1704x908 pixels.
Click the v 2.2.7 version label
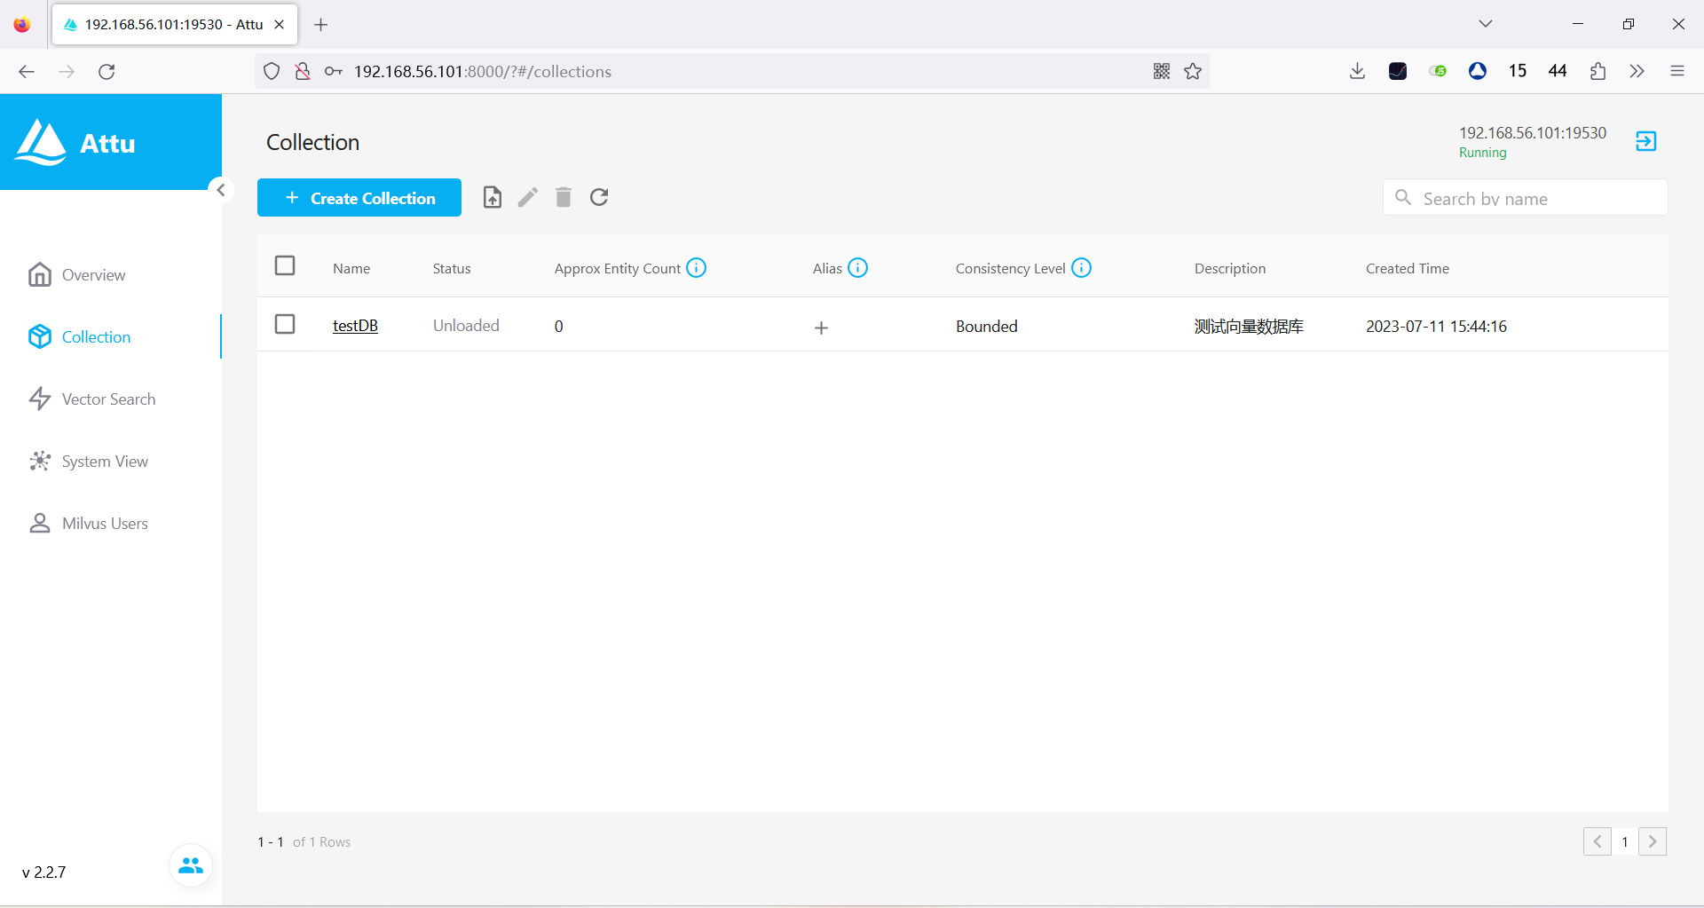click(44, 872)
